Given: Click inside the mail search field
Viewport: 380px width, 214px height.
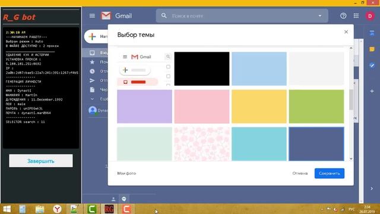Looking at the screenshot, I should click(x=242, y=16).
